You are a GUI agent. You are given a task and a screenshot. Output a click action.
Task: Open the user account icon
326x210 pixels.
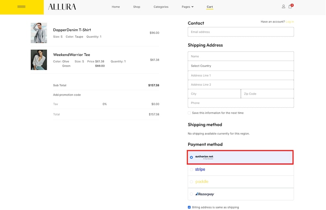coord(283,7)
